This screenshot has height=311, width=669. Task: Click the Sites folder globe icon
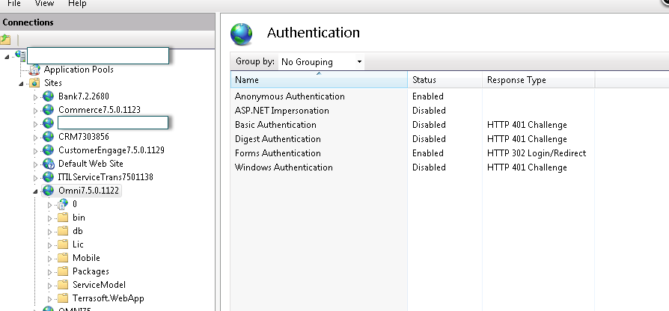pyautogui.click(x=34, y=83)
